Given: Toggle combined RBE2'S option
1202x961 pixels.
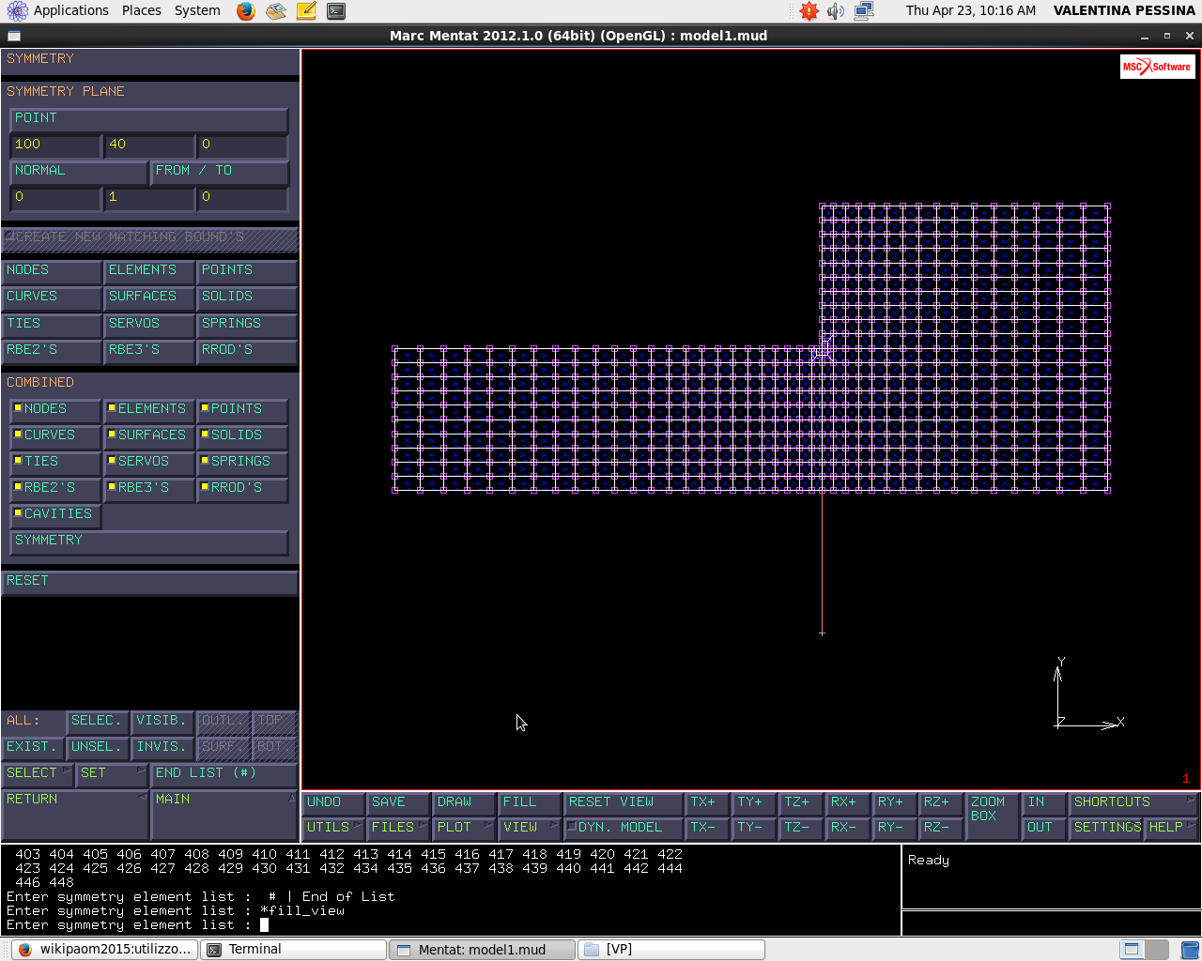Looking at the screenshot, I should coord(55,488).
